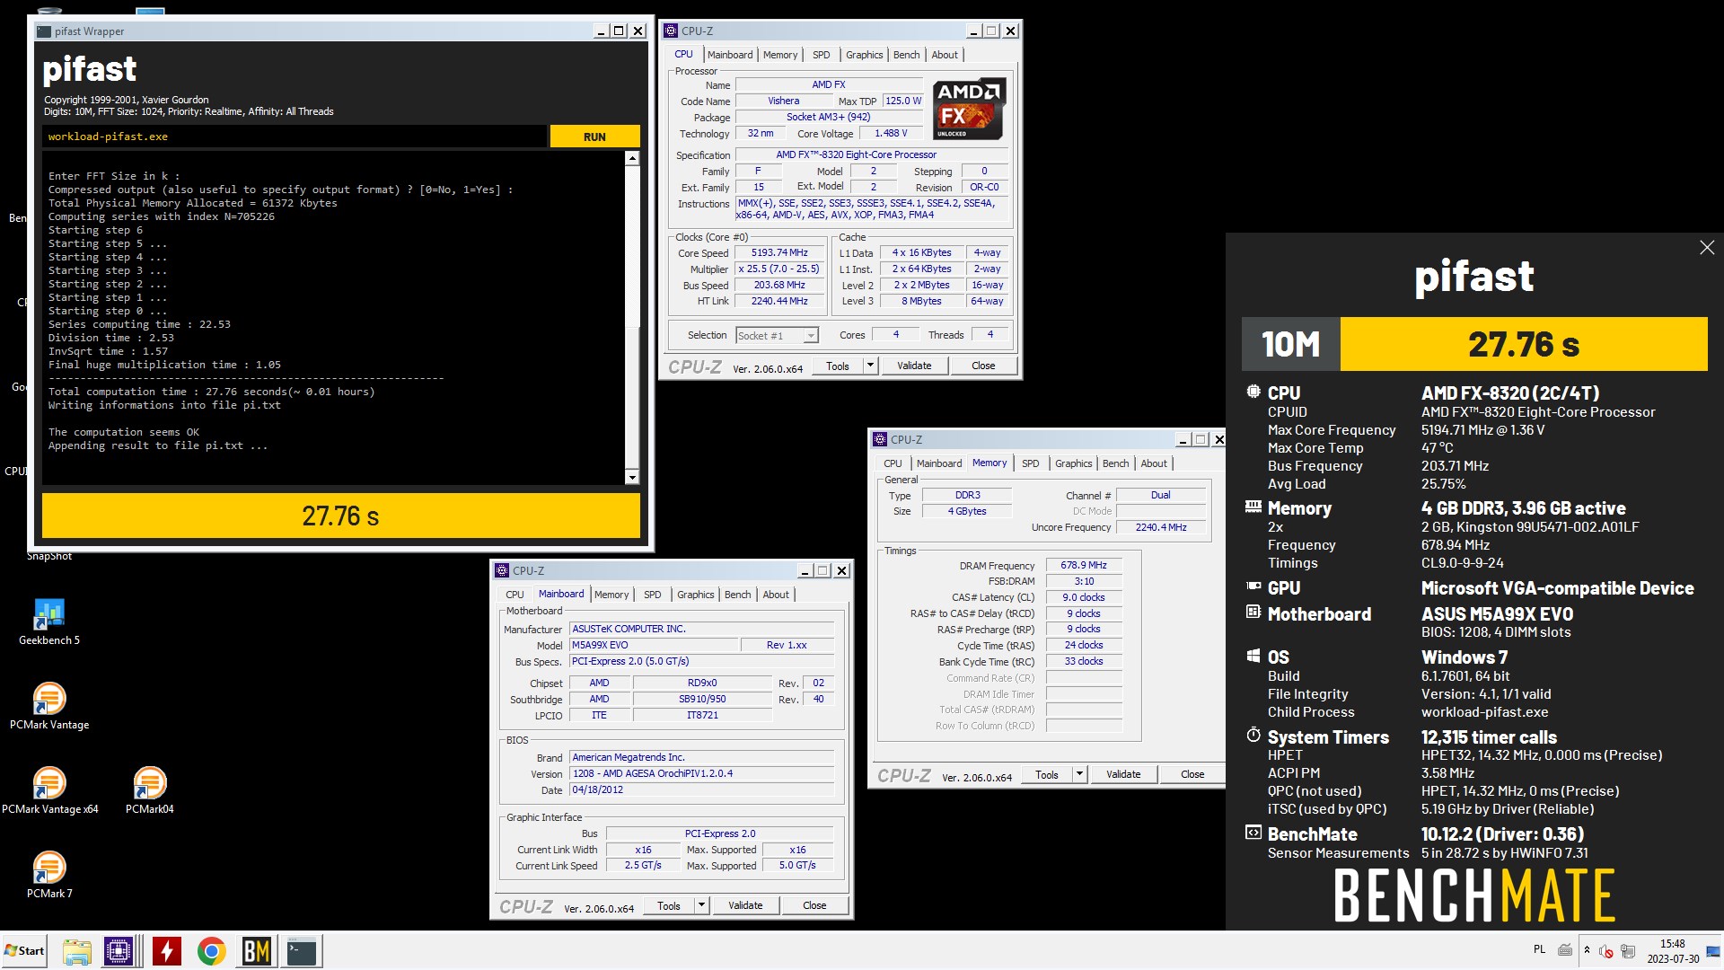This screenshot has width=1724, height=970.
Task: Click the System Timers clock icon
Action: (1253, 735)
